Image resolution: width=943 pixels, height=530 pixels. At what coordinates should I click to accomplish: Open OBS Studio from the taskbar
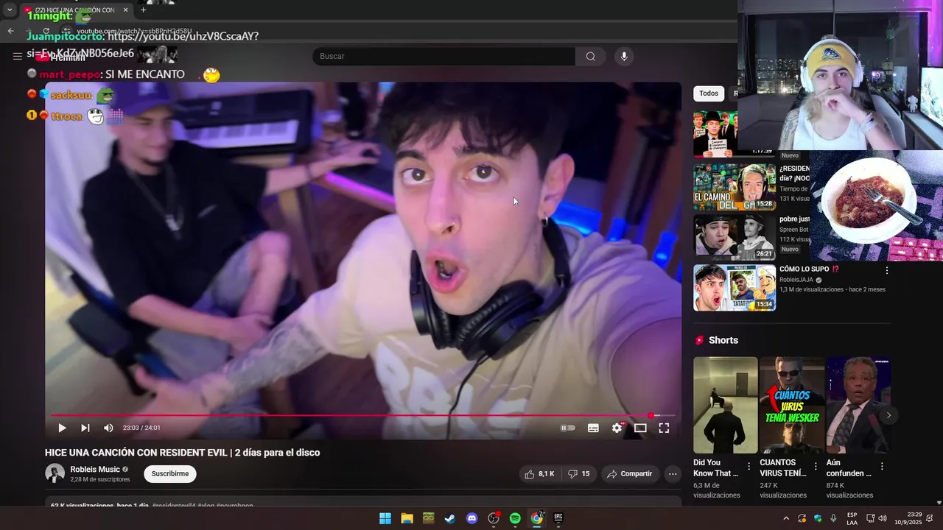[494, 518]
